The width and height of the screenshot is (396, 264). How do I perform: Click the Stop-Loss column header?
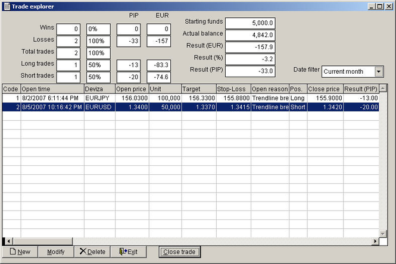[x=233, y=89]
